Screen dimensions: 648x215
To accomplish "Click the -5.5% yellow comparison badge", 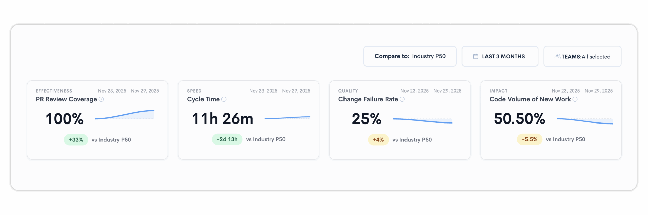I will 529,139.
